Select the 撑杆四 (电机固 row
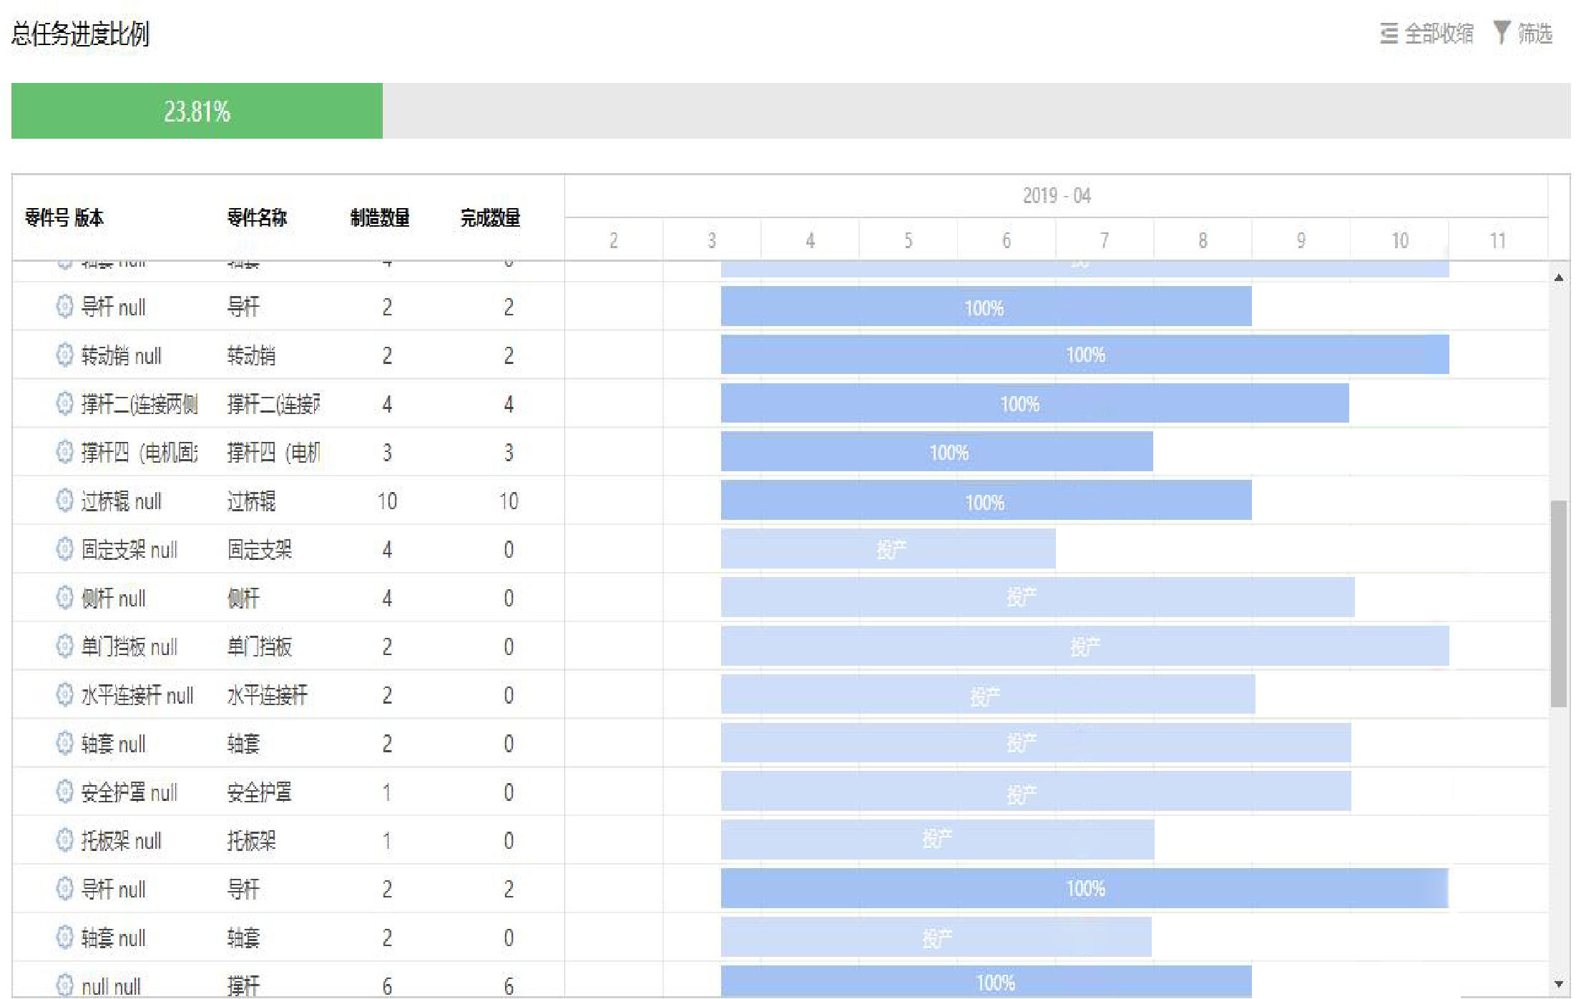Viewport: 1581px width, 999px height. pos(139,452)
